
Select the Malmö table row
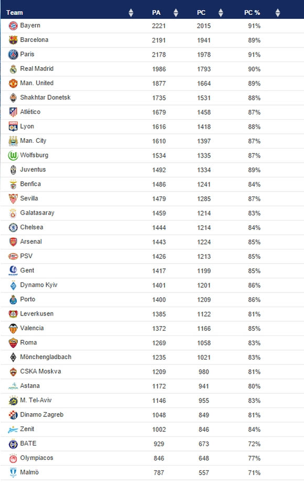click(x=152, y=473)
